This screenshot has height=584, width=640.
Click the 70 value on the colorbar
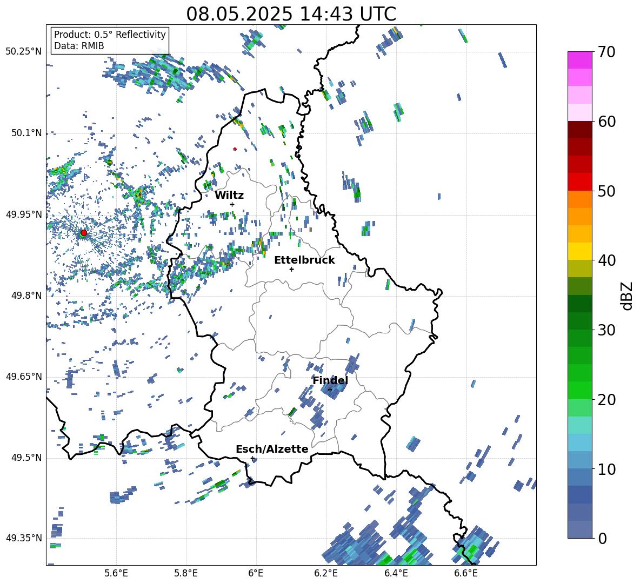pos(606,52)
